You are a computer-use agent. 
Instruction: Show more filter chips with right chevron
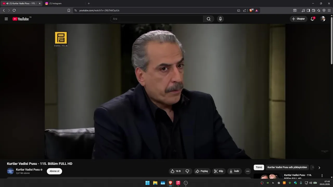(319, 168)
